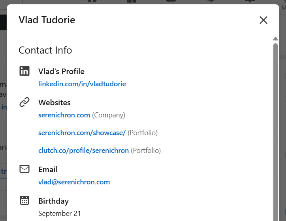Viewport: 286px width, 221px height.
Task: Open the linkedin.com/in/vladtudorie profile link
Action: point(82,84)
